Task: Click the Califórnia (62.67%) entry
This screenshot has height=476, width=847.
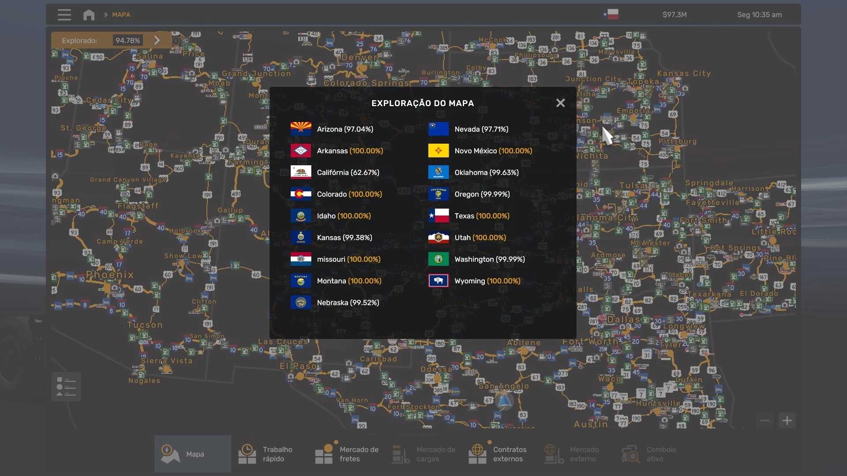Action: pos(348,172)
